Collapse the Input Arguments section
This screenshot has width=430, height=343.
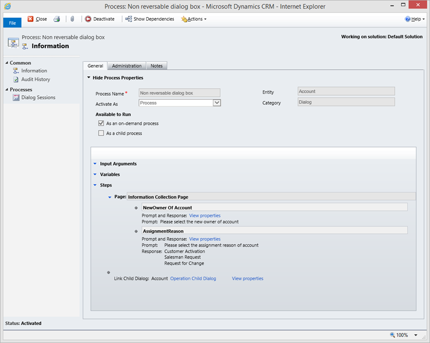coord(95,163)
